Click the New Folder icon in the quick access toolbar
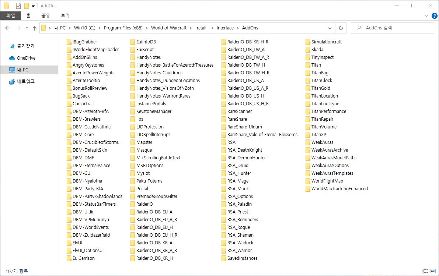Viewport: 439px width, 276px height. tap(27, 6)
